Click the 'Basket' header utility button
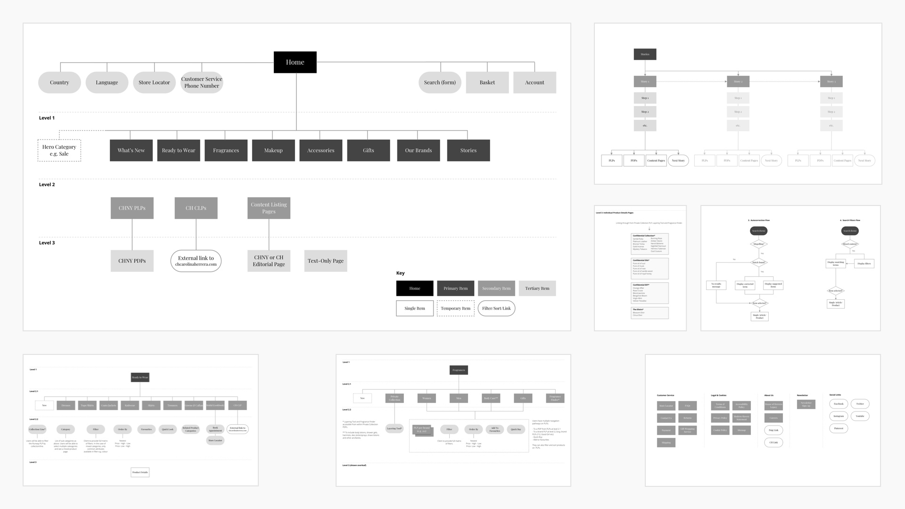 pos(487,82)
